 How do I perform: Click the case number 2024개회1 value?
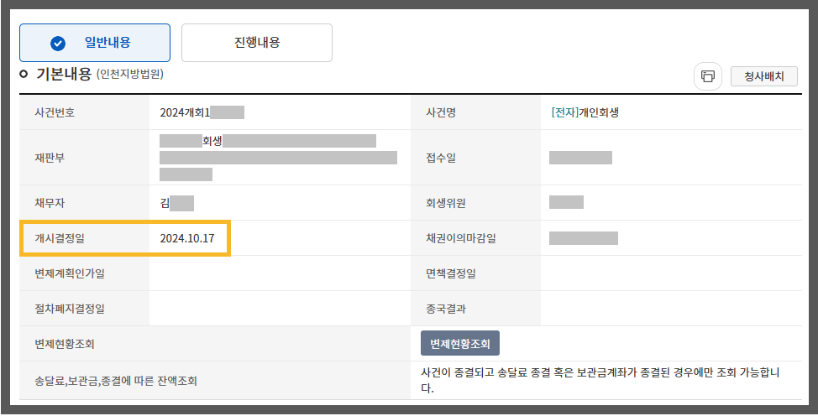[x=184, y=112]
